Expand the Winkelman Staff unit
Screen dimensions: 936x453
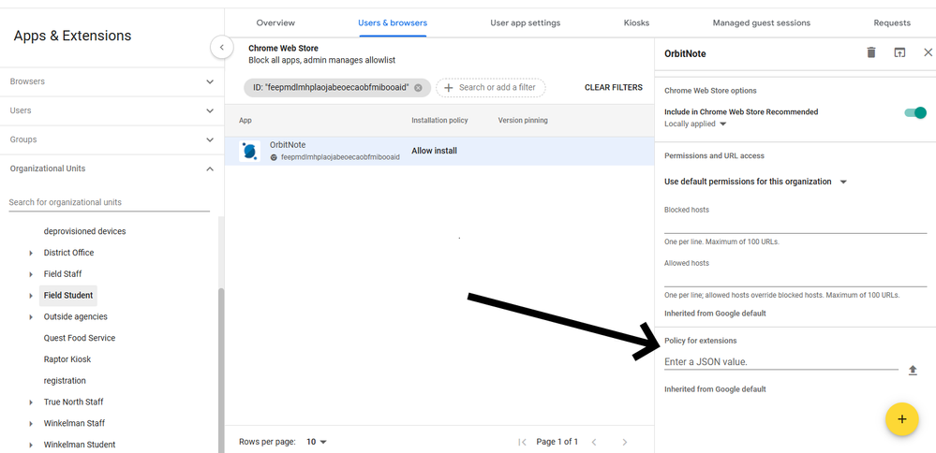tap(31, 424)
